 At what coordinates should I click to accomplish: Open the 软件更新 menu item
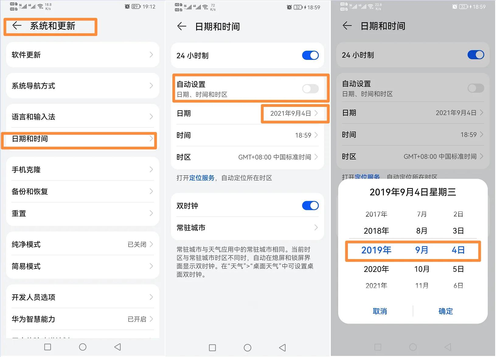82,55
